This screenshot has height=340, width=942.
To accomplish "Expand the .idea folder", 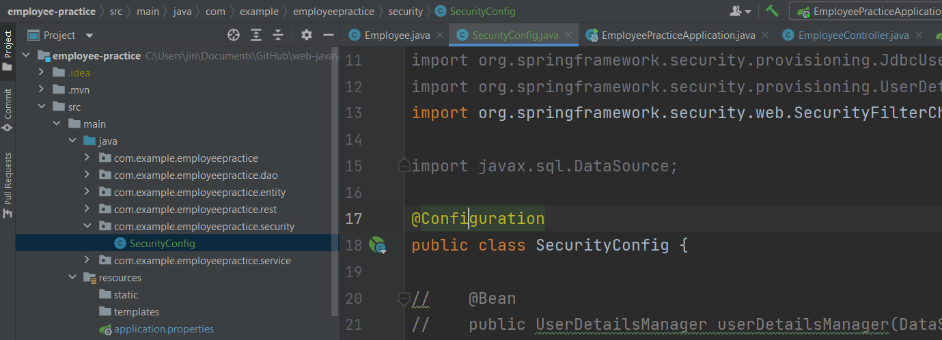I will 42,73.
